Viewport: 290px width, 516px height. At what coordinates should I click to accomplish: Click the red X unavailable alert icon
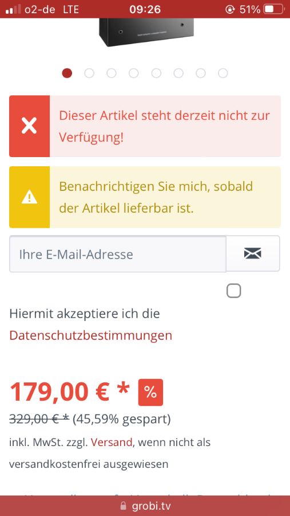[x=29, y=126]
